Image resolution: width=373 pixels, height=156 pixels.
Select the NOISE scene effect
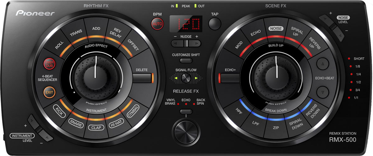coord(276,28)
